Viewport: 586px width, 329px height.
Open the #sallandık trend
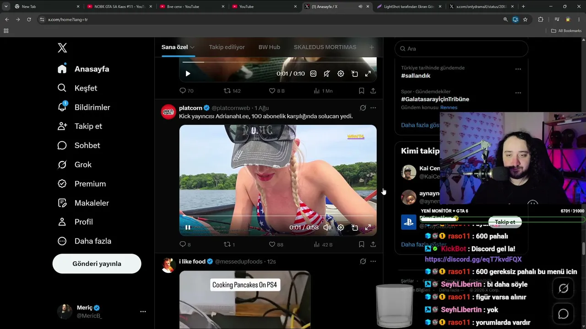tap(416, 76)
